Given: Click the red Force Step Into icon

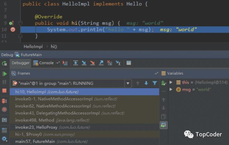Looking at the screenshot, I should coord(93,63).
